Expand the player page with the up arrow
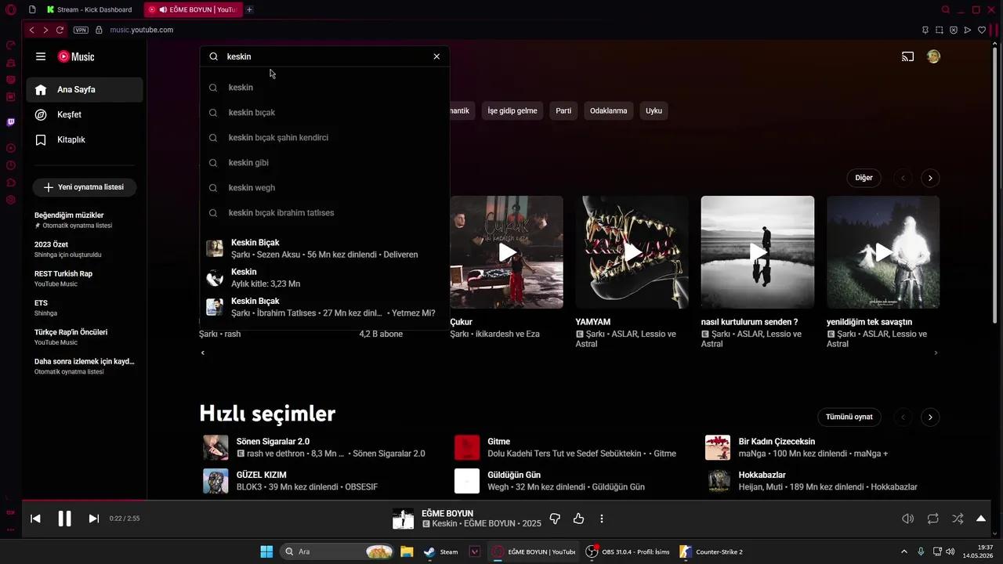1003x564 pixels. pyautogui.click(x=981, y=519)
